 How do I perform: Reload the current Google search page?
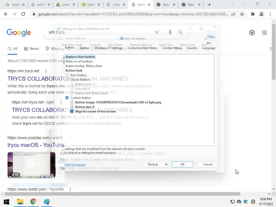(23, 14)
